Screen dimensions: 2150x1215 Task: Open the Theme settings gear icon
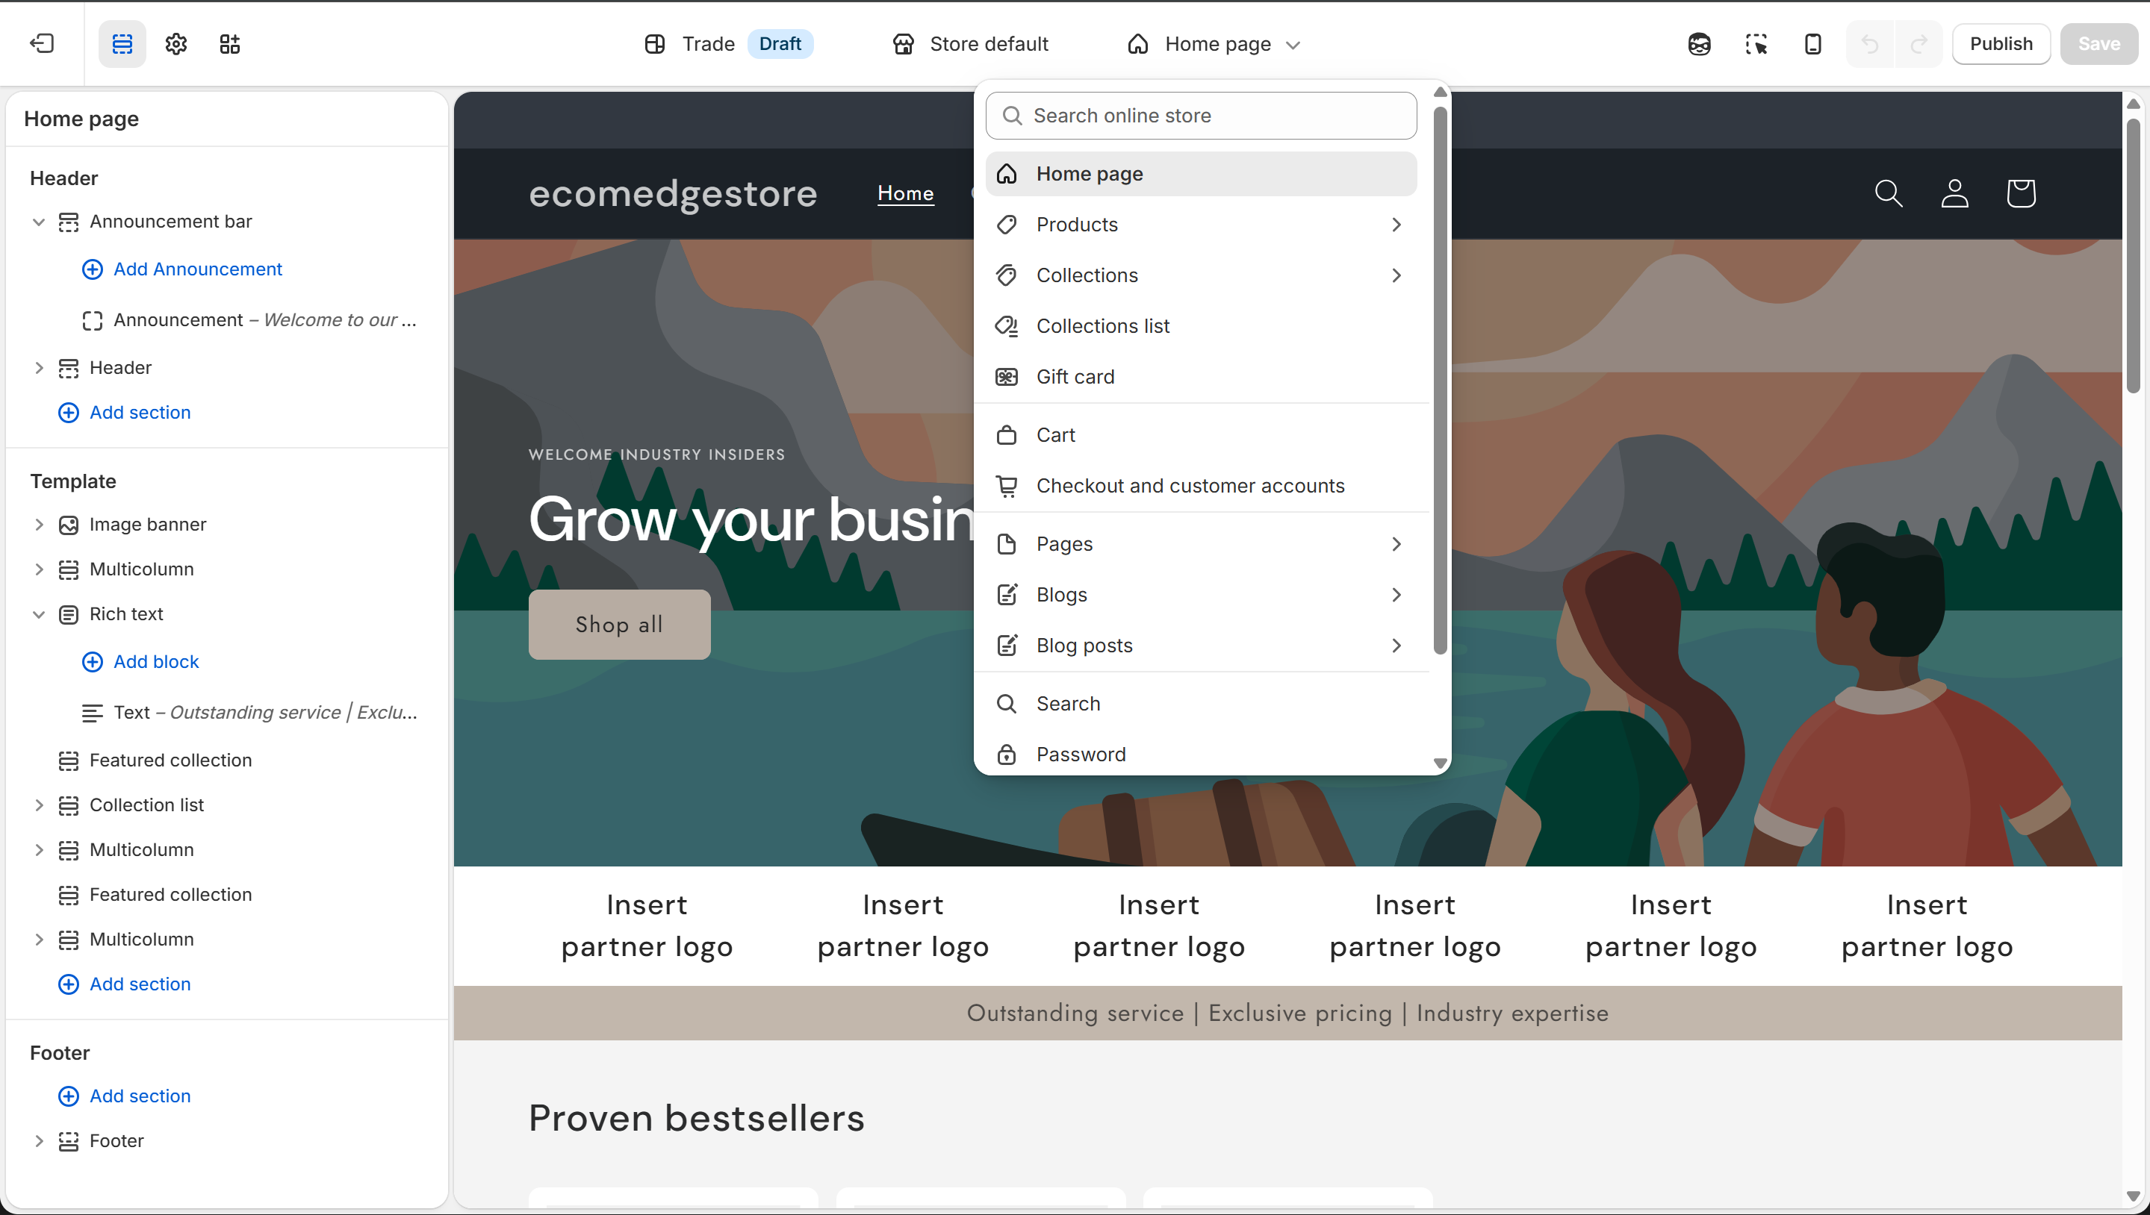[175, 43]
